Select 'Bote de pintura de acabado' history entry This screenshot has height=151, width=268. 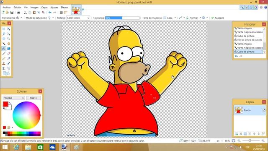coord(248,40)
